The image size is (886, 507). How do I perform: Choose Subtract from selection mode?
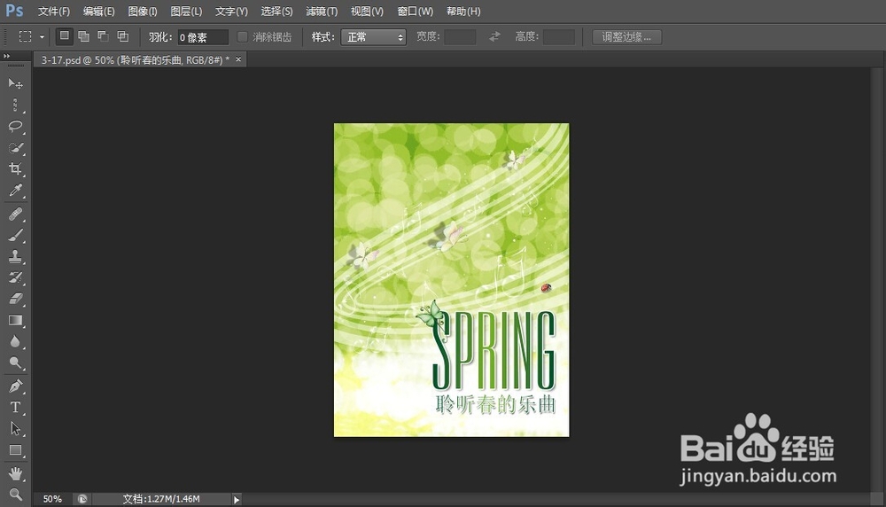(103, 36)
